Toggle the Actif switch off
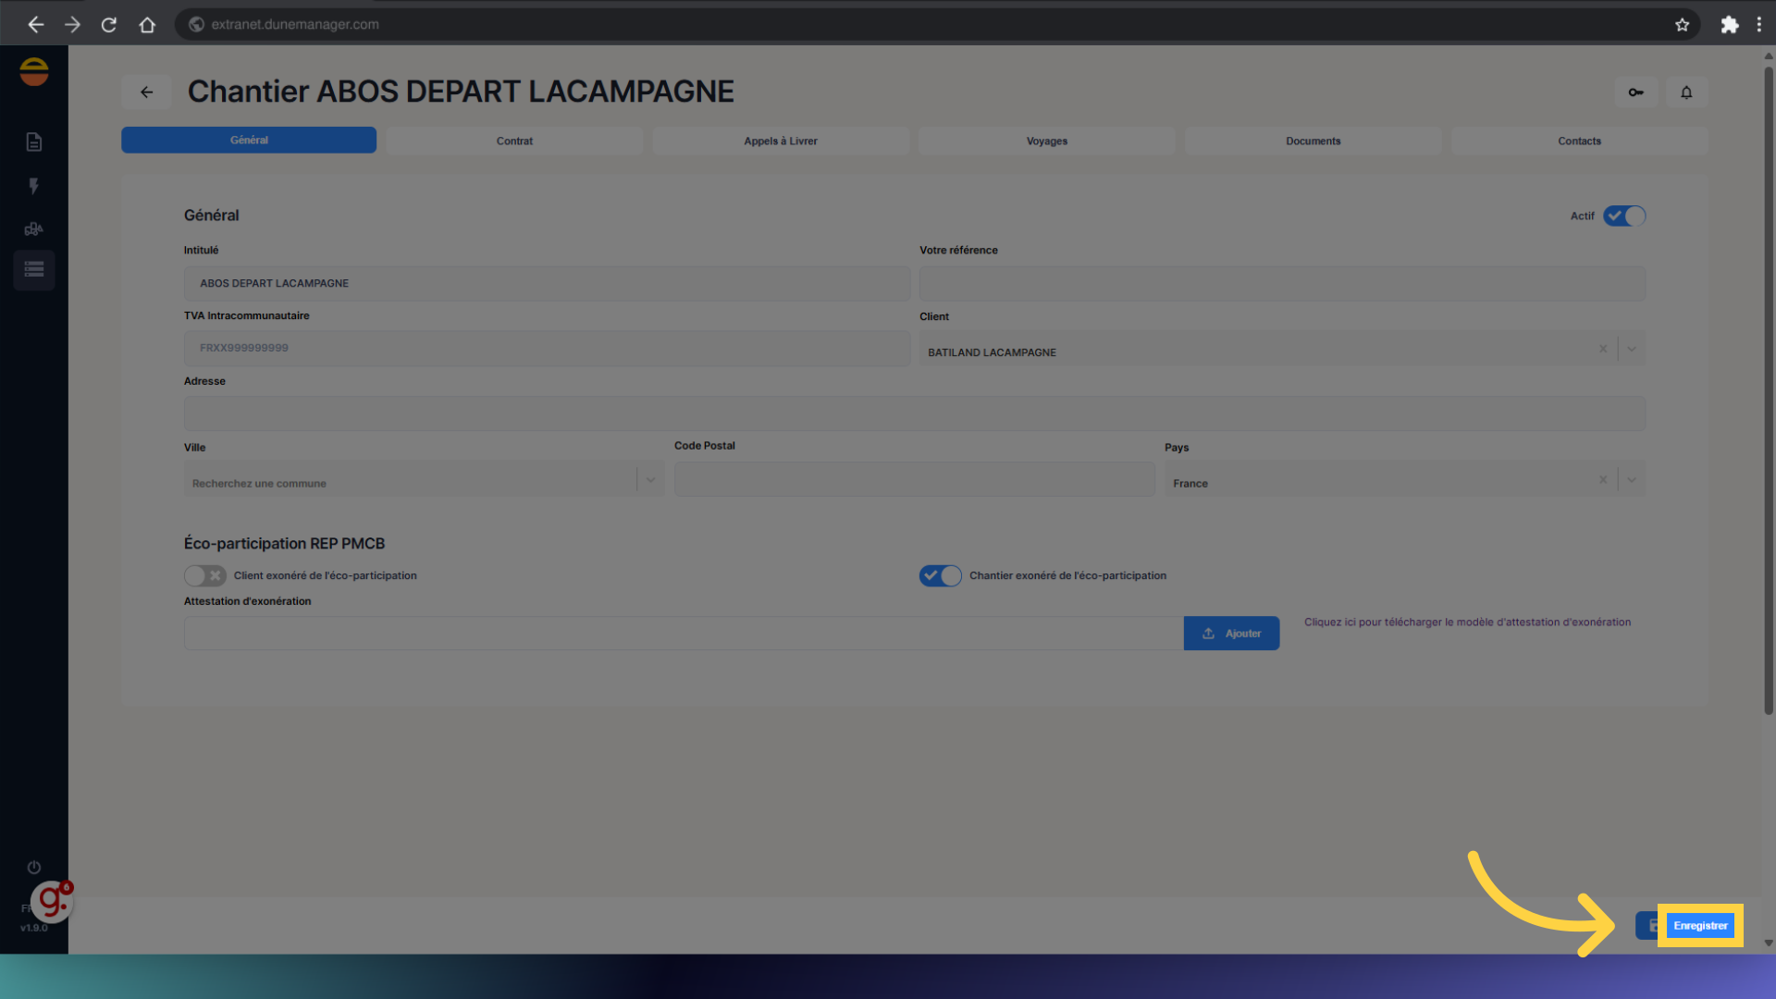This screenshot has width=1776, height=999. click(1624, 216)
